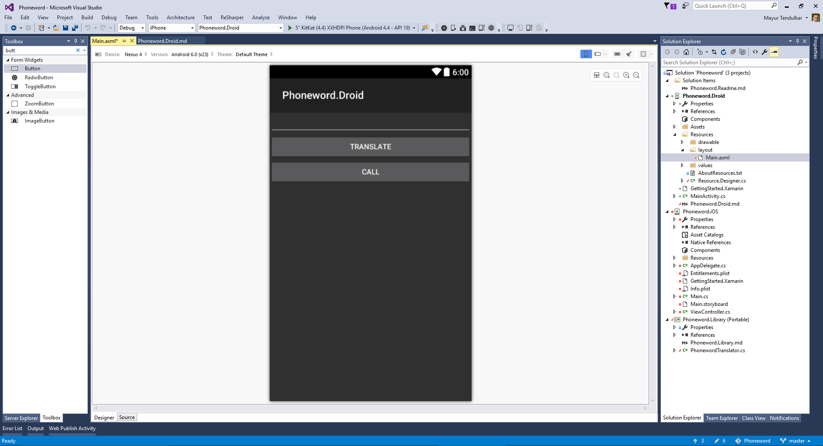Open the Debug configuration dropdown
Image resolution: width=823 pixels, height=446 pixels.
pos(132,28)
